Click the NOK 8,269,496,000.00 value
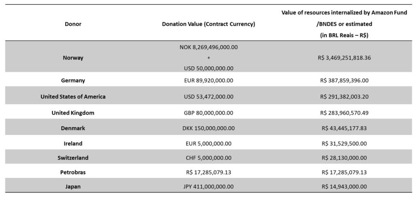The image size is (420, 200). [x=208, y=47]
